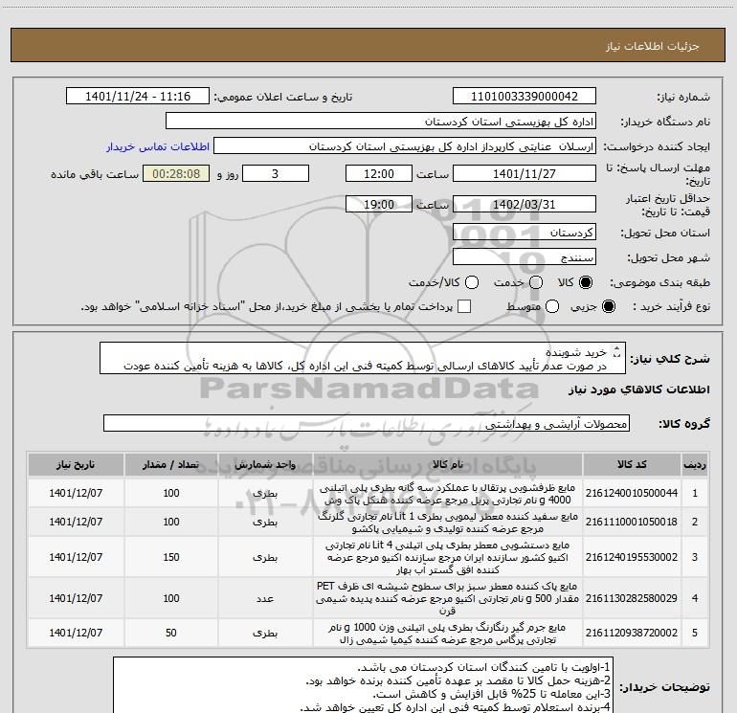The width and height of the screenshot is (737, 713).
Task: Click quantity 150 in row 3
Action: pos(171,557)
